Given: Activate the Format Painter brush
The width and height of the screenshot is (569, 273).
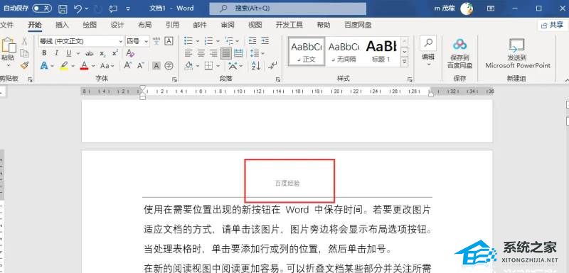Looking at the screenshot, I should pos(24,65).
